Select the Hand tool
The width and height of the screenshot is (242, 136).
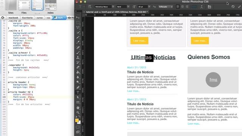coord(78,107)
